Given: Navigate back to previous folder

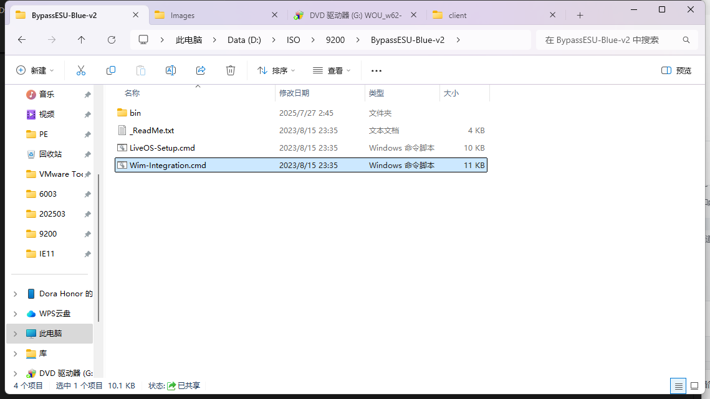Looking at the screenshot, I should [x=22, y=40].
